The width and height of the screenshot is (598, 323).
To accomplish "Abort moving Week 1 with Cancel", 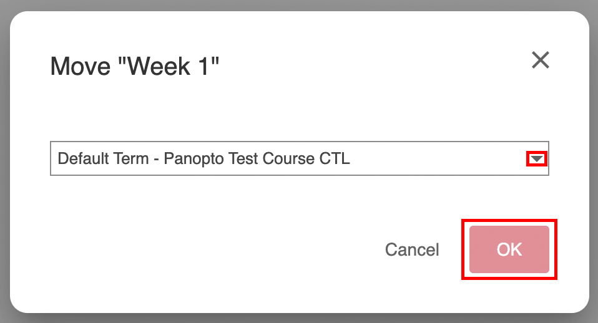I will point(412,249).
